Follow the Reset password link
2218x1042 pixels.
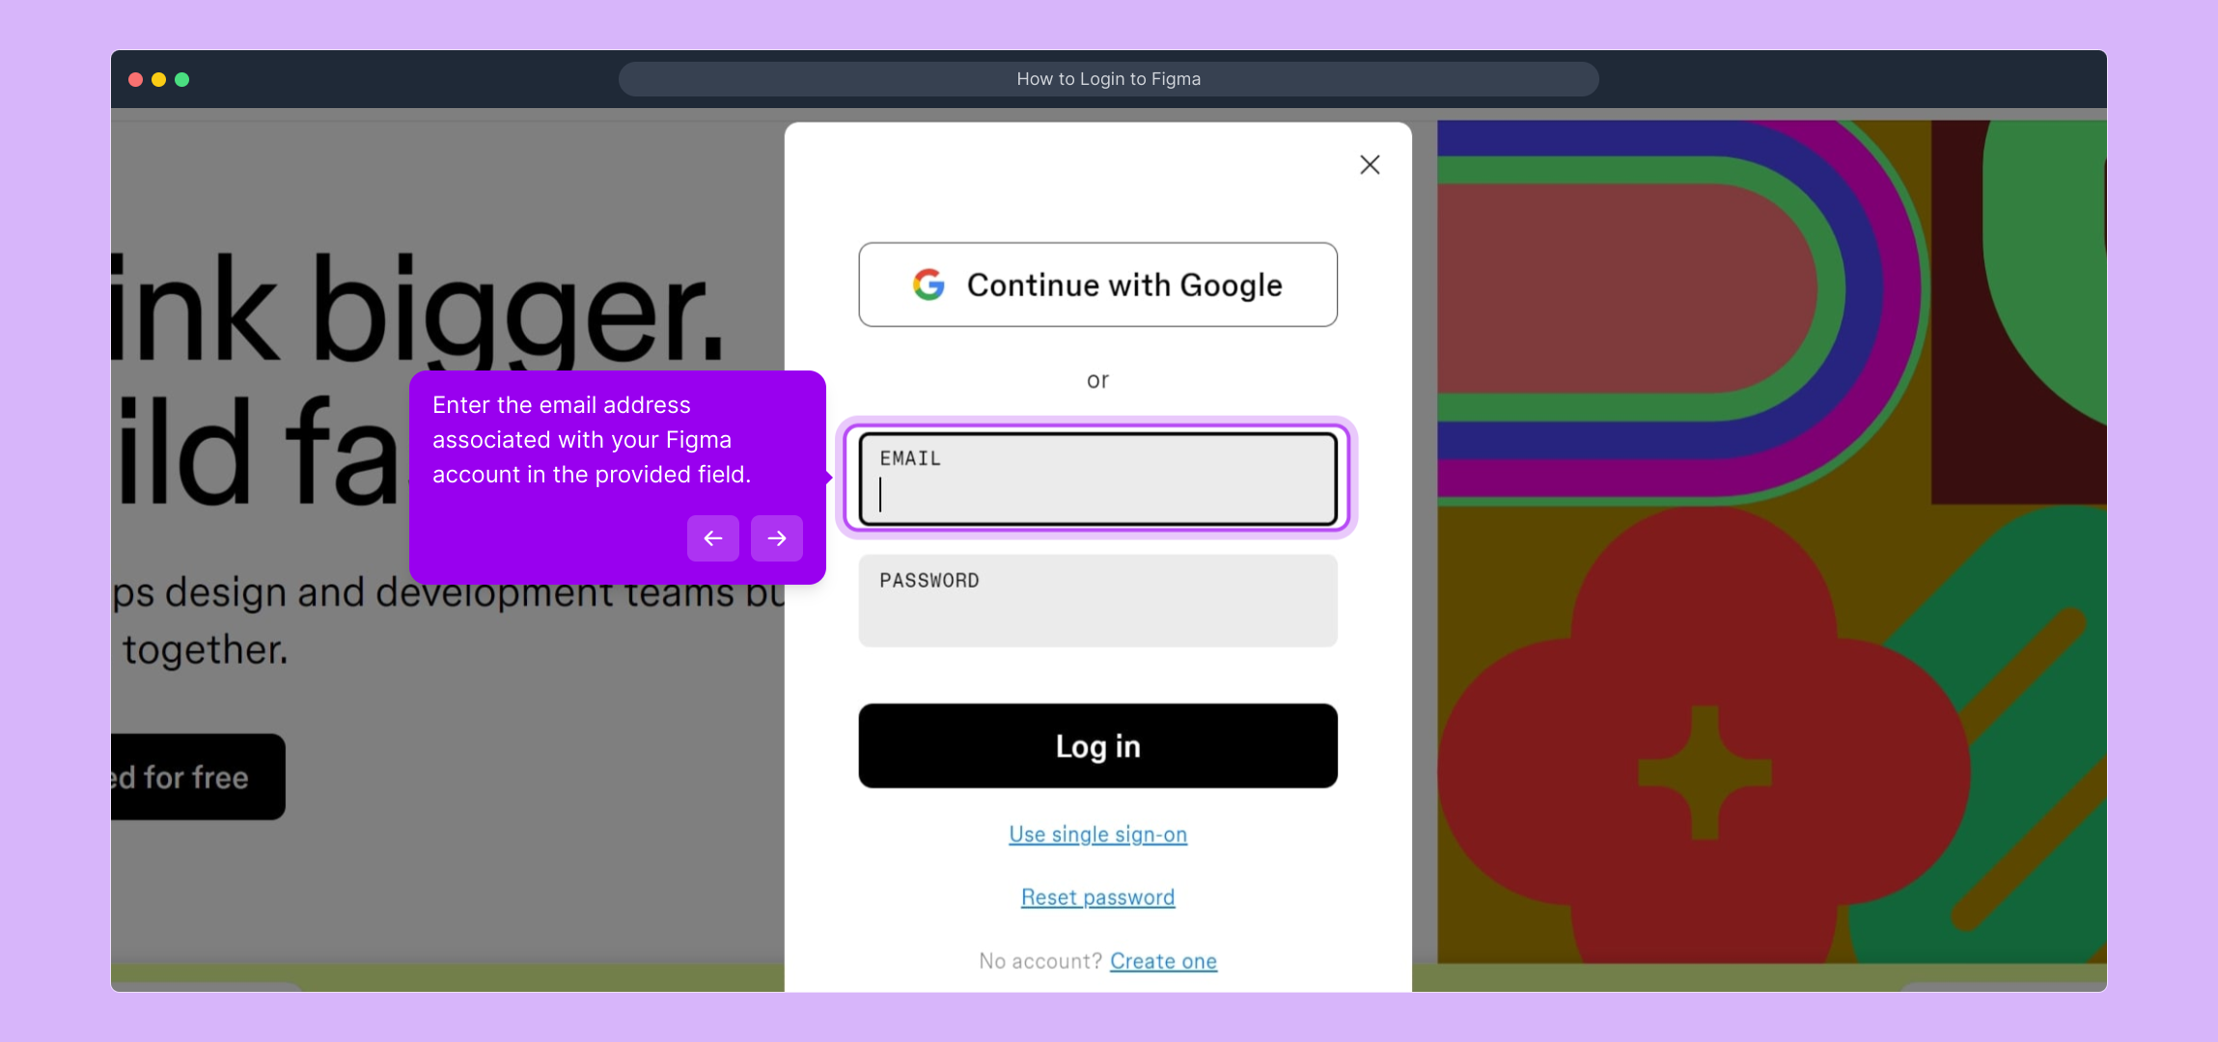(1097, 898)
